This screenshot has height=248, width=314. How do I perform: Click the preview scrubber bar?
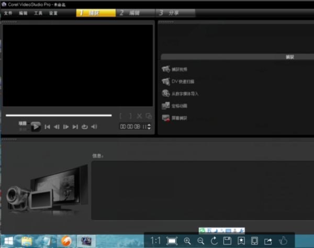[x=59, y=115]
